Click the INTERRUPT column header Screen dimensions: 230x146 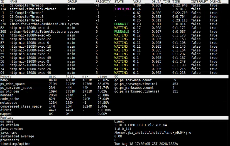pyautogui.click(x=199, y=2)
